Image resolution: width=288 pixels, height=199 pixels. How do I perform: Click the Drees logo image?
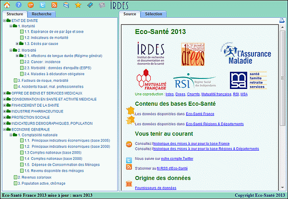pos(192,54)
